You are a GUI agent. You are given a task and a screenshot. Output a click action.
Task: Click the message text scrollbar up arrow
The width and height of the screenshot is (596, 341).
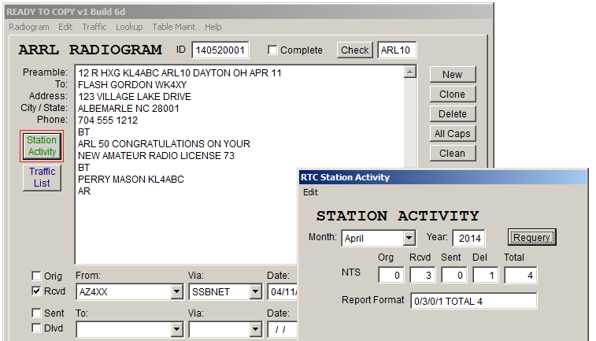[409, 72]
